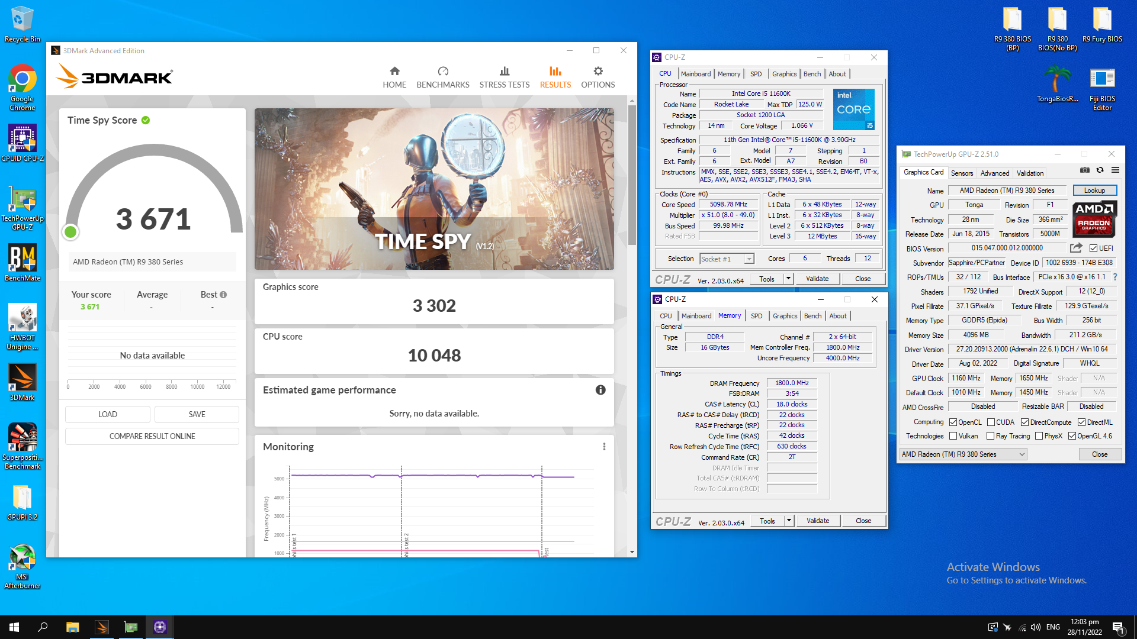Go to STRESS TESTS in 3DMark
Viewport: 1137px width, 639px height.
tap(505, 78)
